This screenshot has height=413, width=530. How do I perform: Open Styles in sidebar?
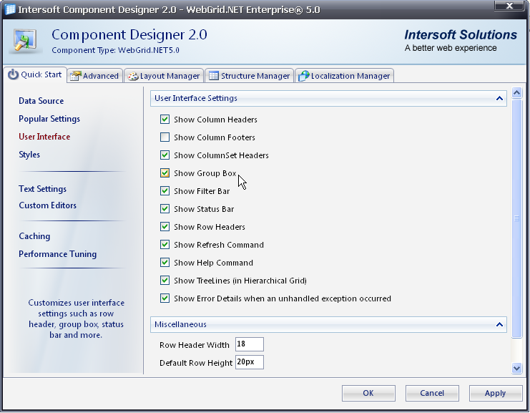click(29, 155)
